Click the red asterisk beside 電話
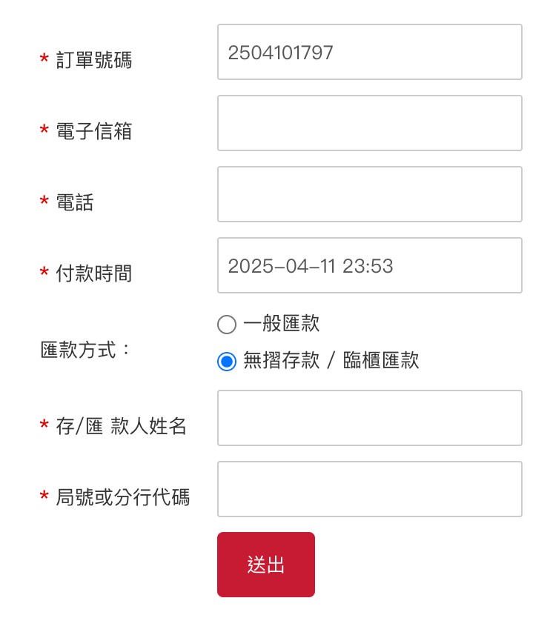This screenshot has width=550, height=618. coord(44,202)
